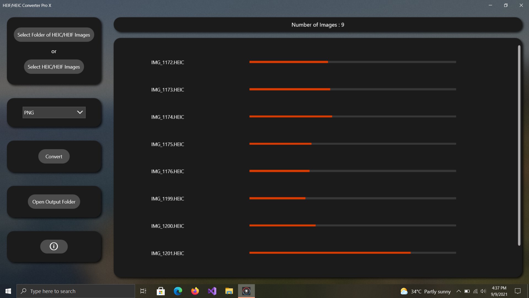Image resolution: width=529 pixels, height=298 pixels.
Task: Click the IMG_1201.HEIC progress bar
Action: click(x=353, y=253)
